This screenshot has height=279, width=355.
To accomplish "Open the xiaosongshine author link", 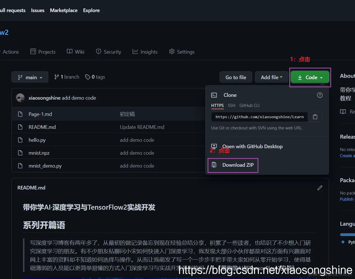I will [44, 98].
